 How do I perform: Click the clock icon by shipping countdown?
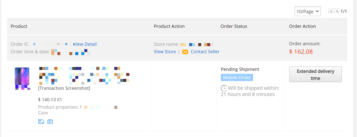pyautogui.click(x=224, y=88)
